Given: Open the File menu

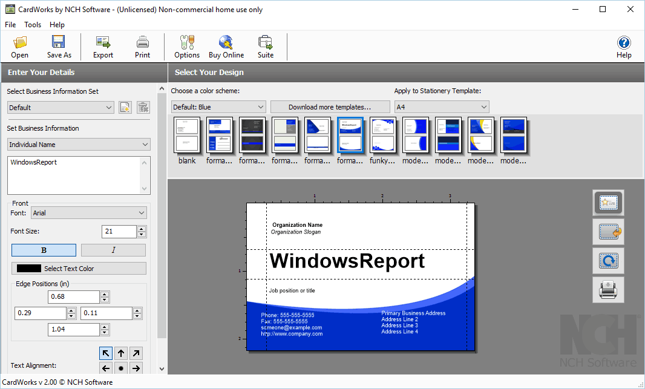Looking at the screenshot, I should tap(10, 25).
